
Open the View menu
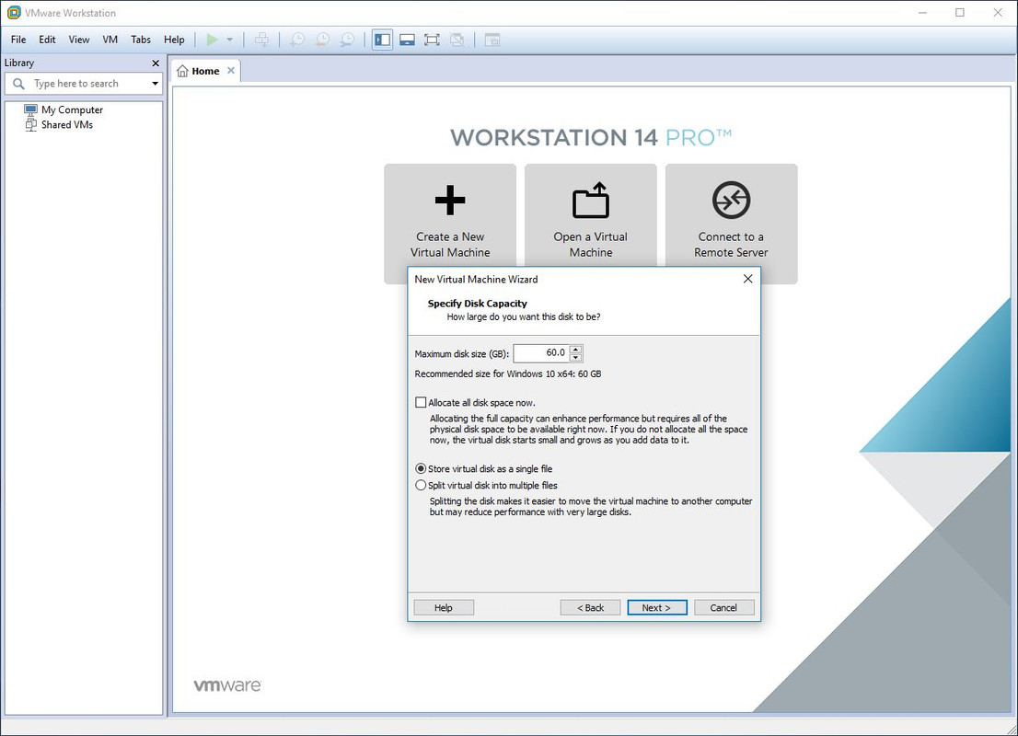(78, 40)
